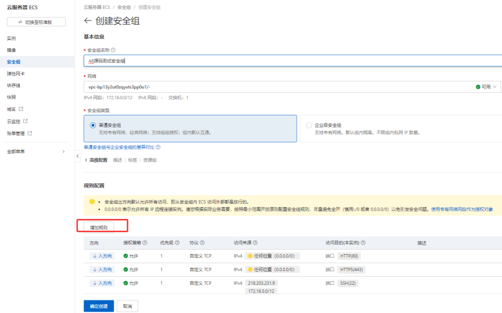Click the help icon beside 访问来源 header
Viewport: 502px width, 313px height.
255,243
